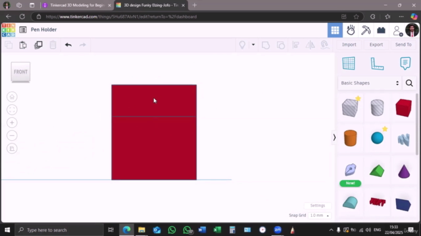
Task: Open Excel from the taskbar
Action: pos(217,230)
